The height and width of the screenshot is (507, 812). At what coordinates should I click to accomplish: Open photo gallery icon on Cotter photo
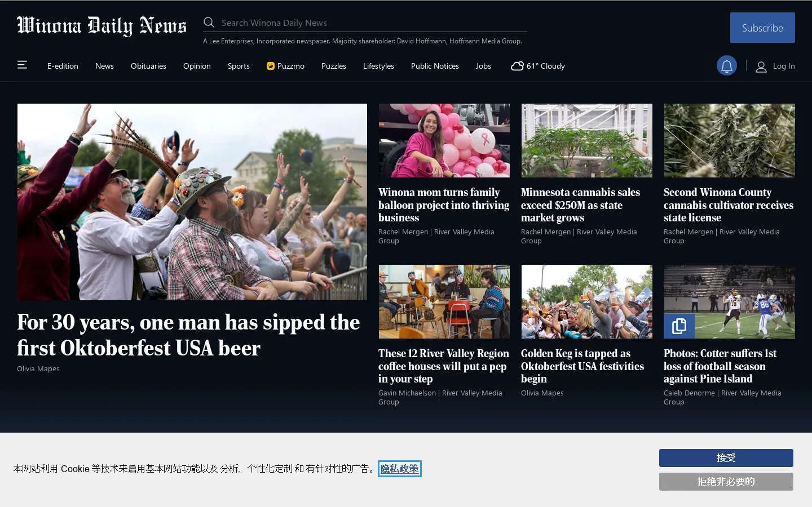coord(679,326)
